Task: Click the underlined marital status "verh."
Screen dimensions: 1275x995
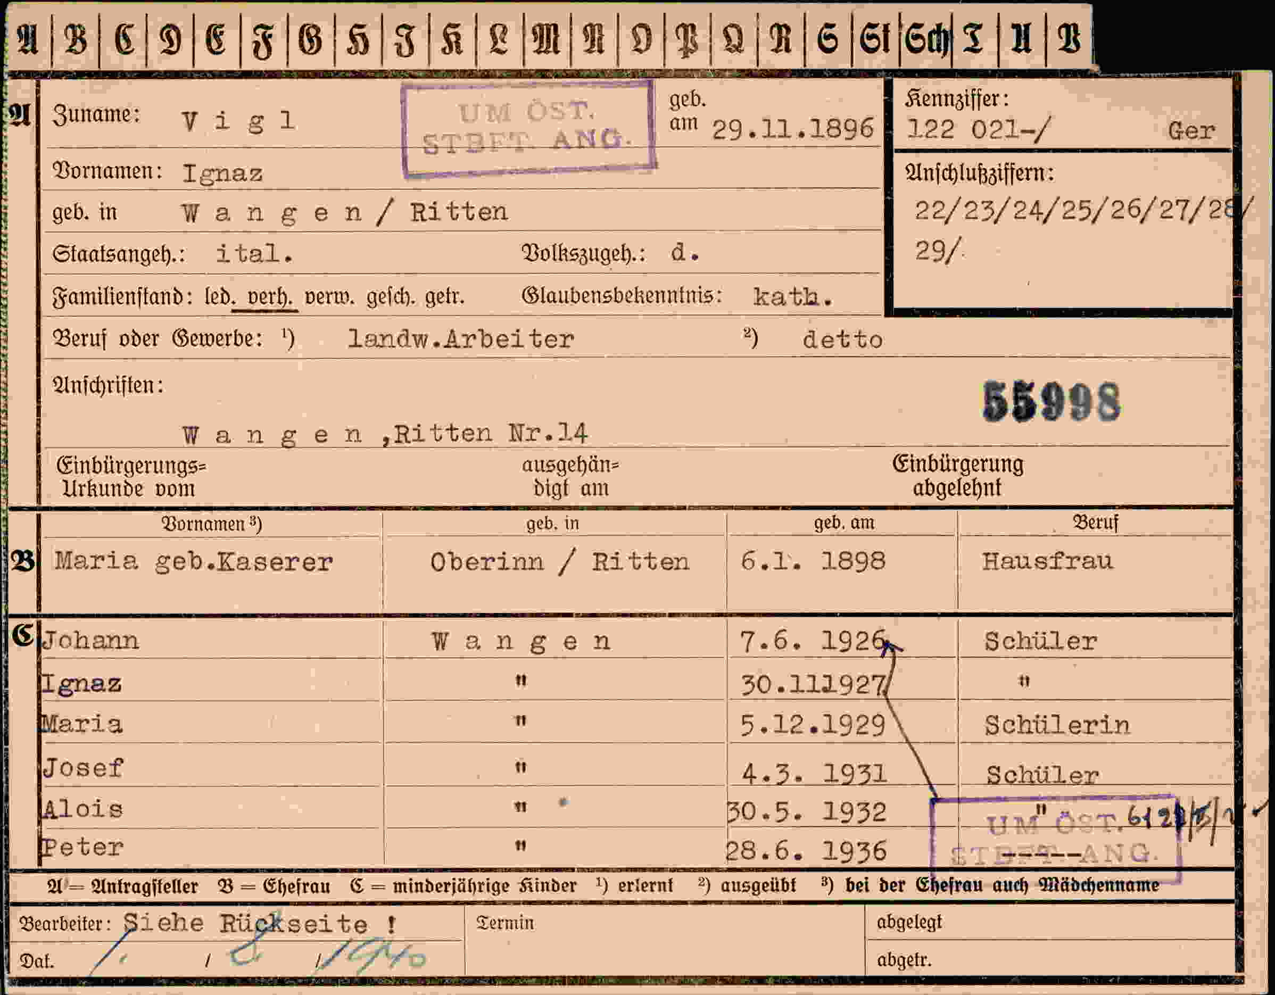Action: point(270,297)
